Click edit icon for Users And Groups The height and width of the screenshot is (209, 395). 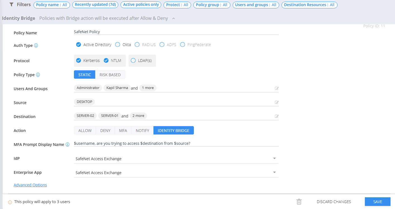click(x=277, y=88)
